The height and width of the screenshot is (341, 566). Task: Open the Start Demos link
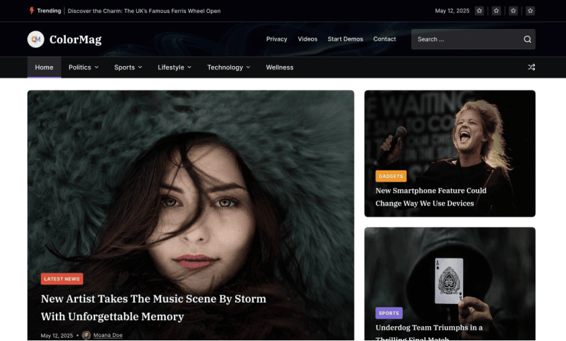(345, 39)
